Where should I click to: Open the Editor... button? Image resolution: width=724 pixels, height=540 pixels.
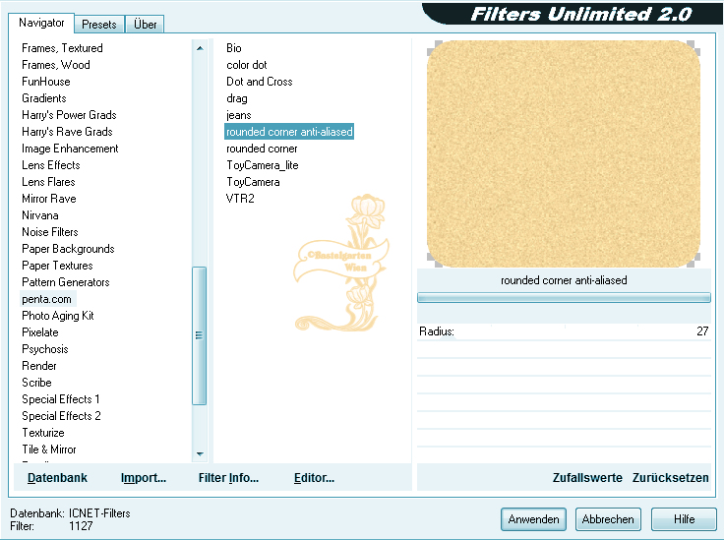[x=314, y=478]
